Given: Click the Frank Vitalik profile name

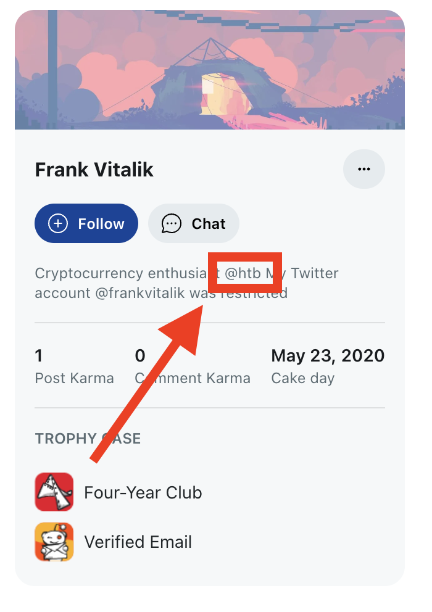Looking at the screenshot, I should point(94,170).
